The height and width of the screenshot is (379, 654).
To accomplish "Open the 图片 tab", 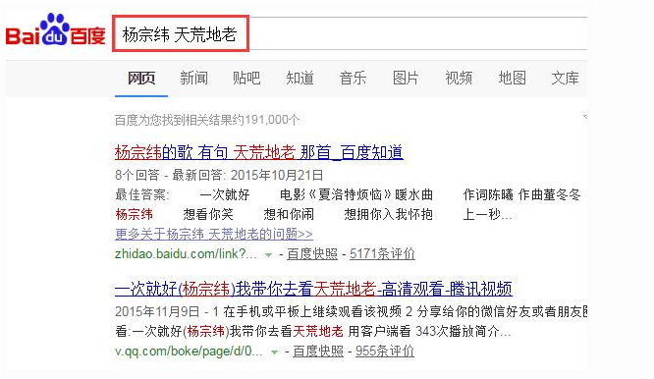I will tap(406, 78).
